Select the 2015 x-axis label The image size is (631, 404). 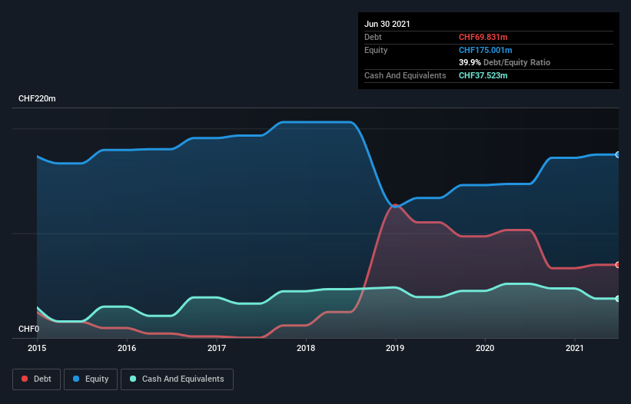[x=37, y=348]
